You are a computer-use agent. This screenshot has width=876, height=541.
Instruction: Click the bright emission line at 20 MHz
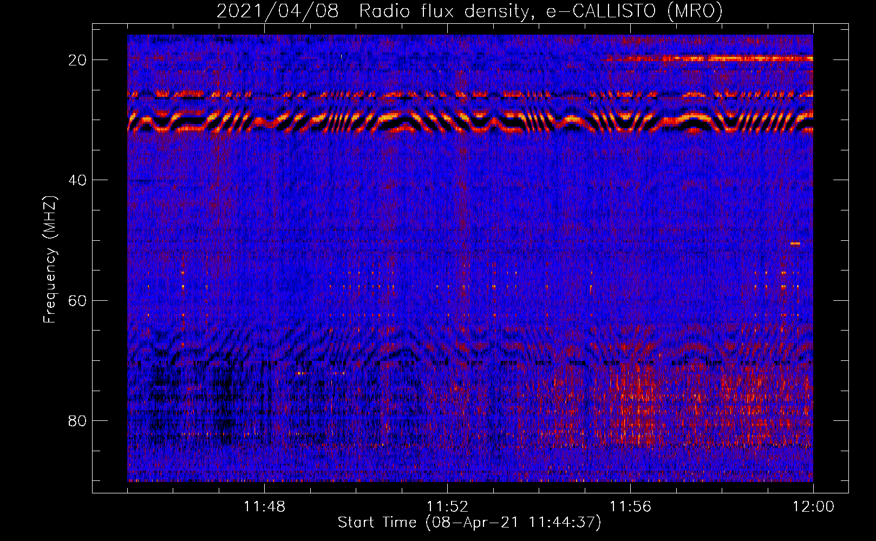click(x=710, y=58)
